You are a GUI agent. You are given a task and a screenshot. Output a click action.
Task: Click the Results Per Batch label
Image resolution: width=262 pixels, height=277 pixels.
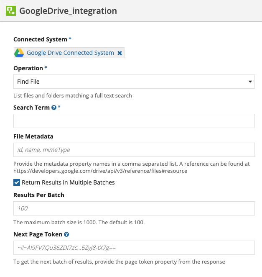(39, 195)
